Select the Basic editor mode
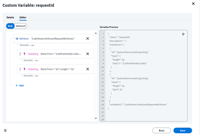The height and width of the screenshot is (135, 200). (11, 26)
